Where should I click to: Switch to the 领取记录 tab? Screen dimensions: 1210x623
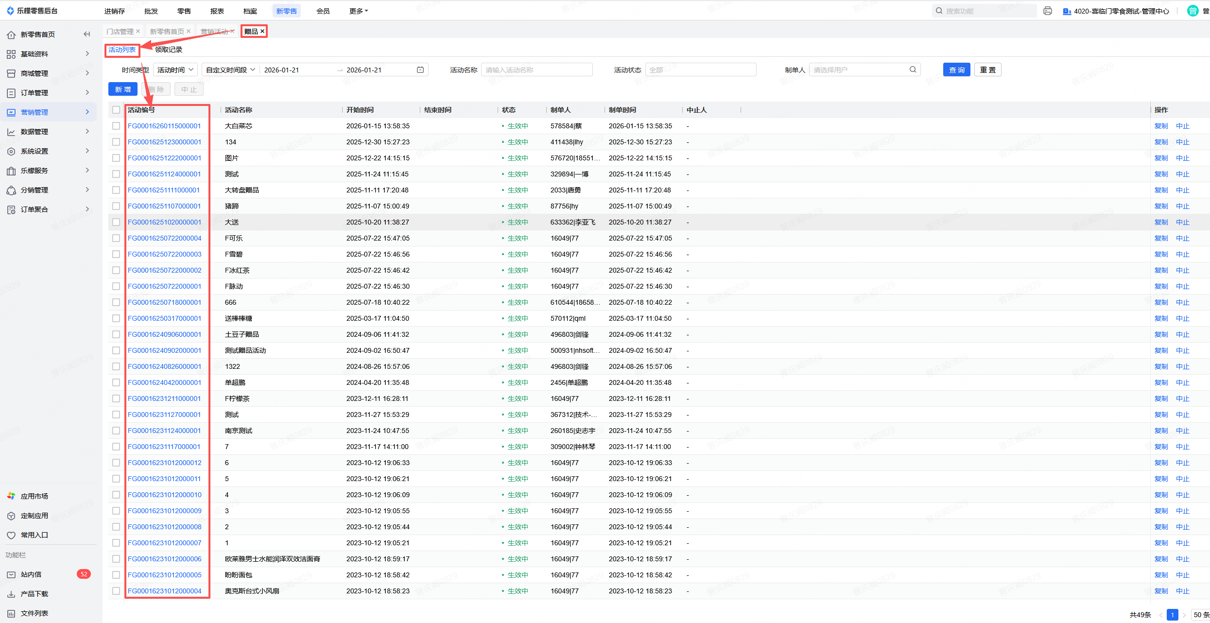click(169, 50)
